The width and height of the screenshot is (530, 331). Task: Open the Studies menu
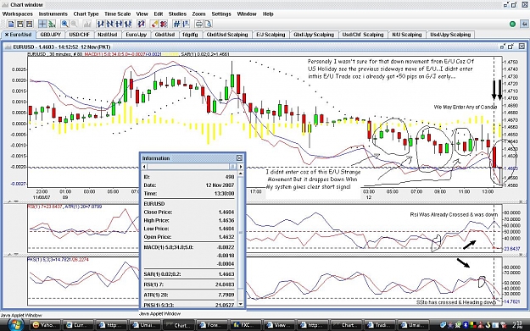point(177,14)
